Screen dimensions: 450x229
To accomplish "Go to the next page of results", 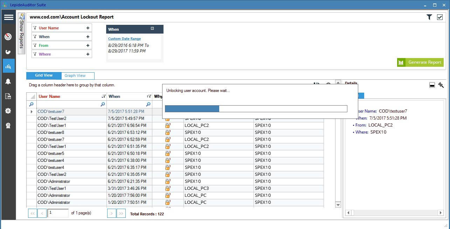I will [x=112, y=213].
